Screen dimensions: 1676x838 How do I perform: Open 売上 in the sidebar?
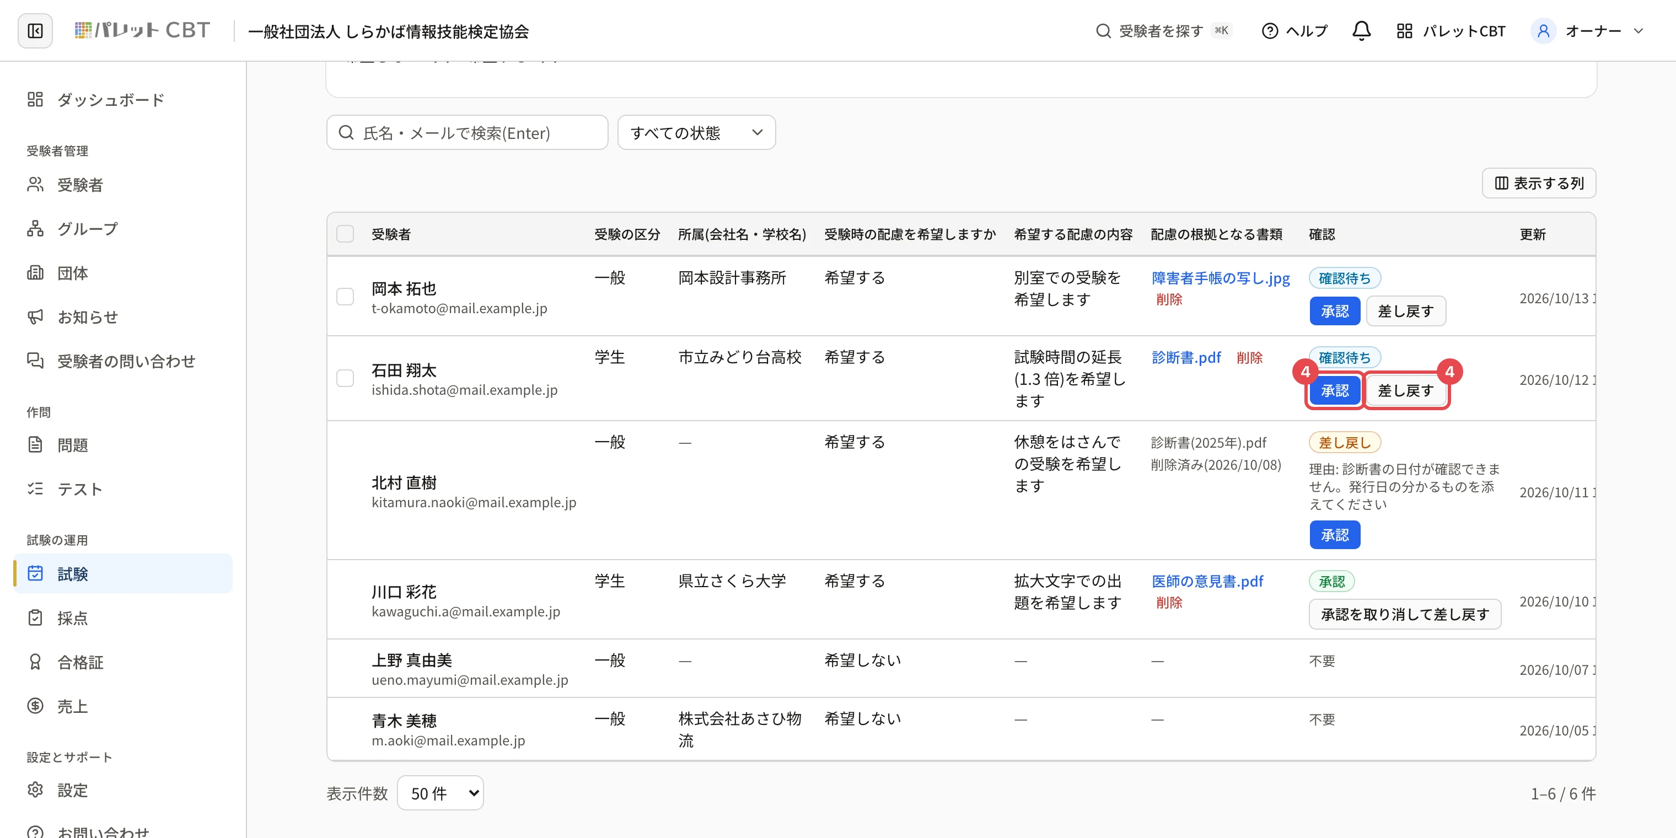pos(123,706)
